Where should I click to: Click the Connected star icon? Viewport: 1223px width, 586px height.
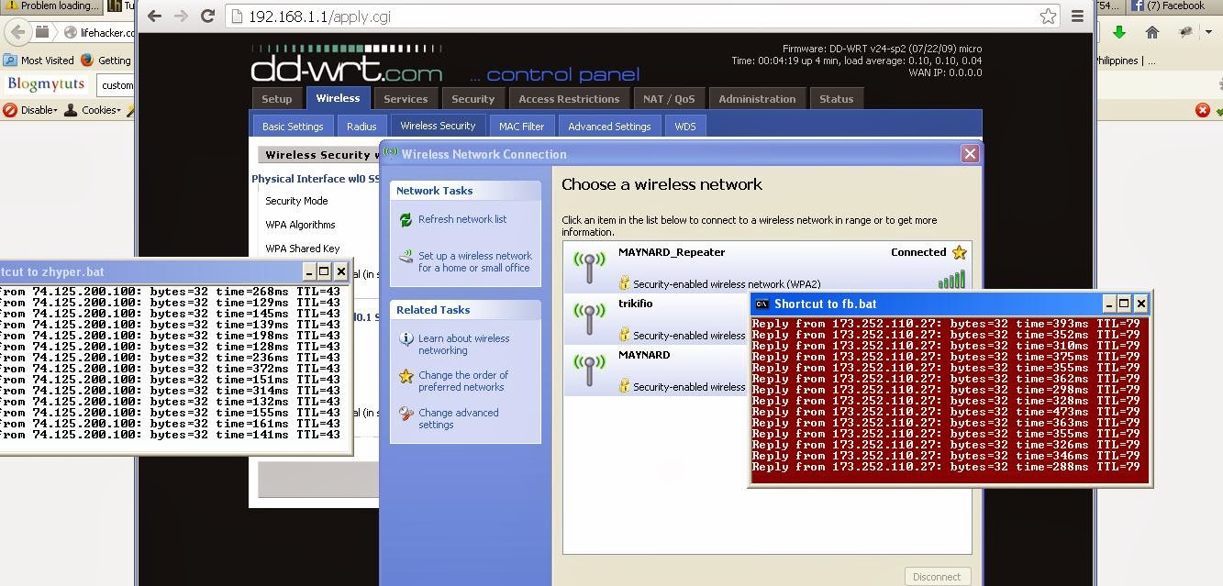pos(959,252)
